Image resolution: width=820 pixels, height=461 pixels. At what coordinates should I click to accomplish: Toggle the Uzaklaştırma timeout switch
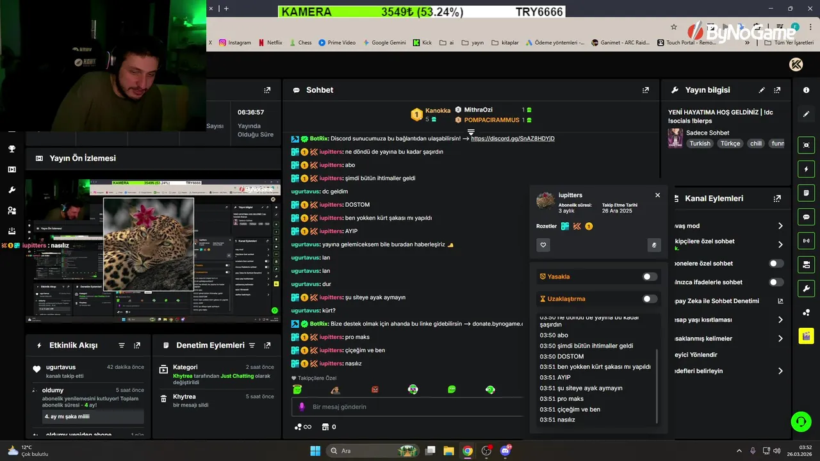click(650, 299)
